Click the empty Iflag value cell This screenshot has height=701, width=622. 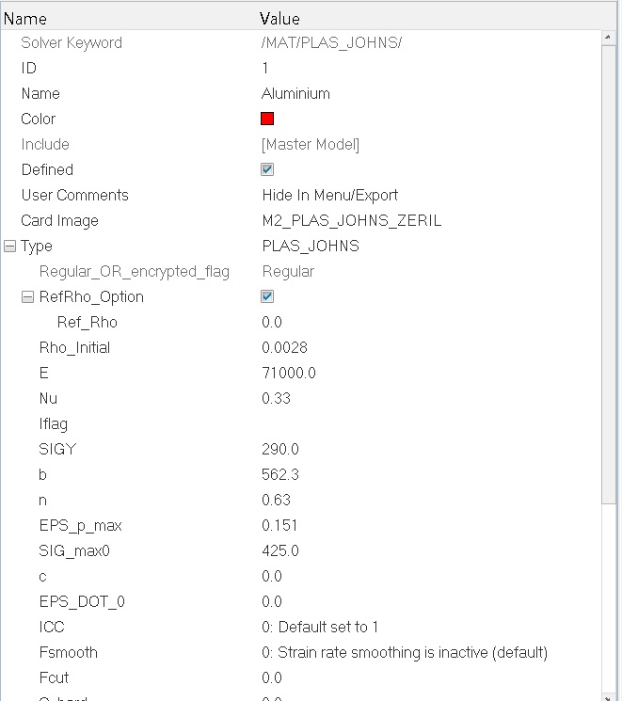pyautogui.click(x=429, y=423)
